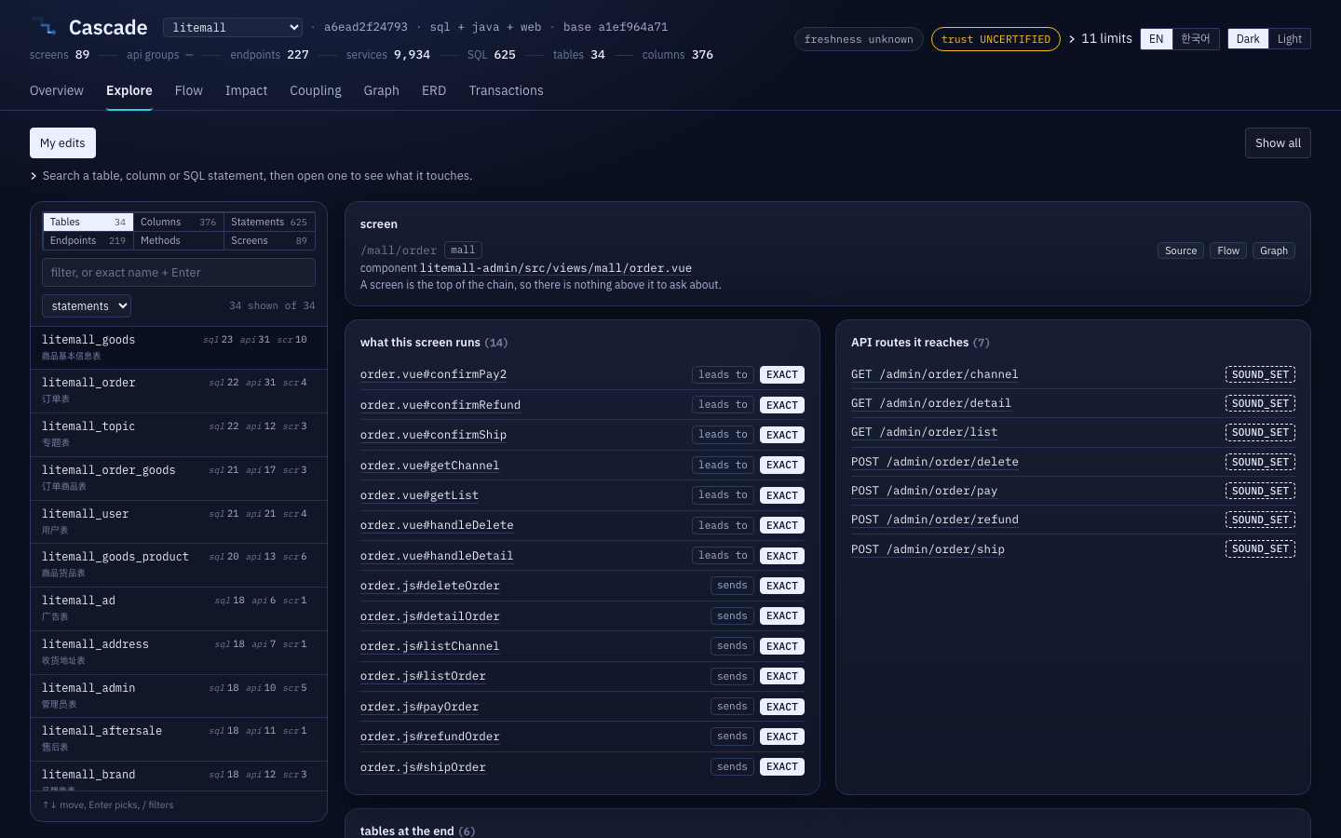Open POST /admin/order/delete route

(x=935, y=462)
